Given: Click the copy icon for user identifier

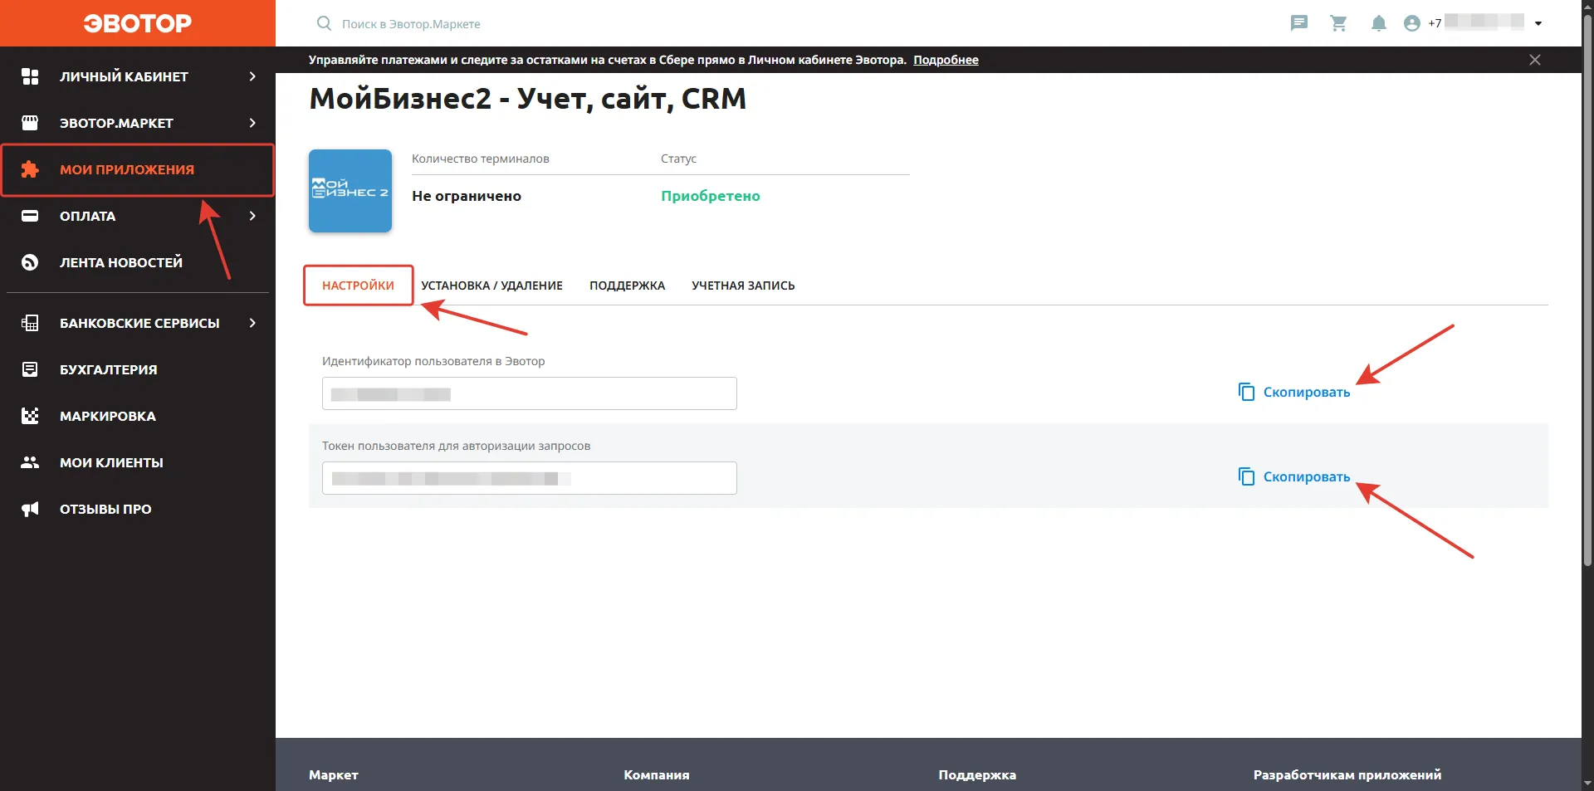Looking at the screenshot, I should point(1246,392).
